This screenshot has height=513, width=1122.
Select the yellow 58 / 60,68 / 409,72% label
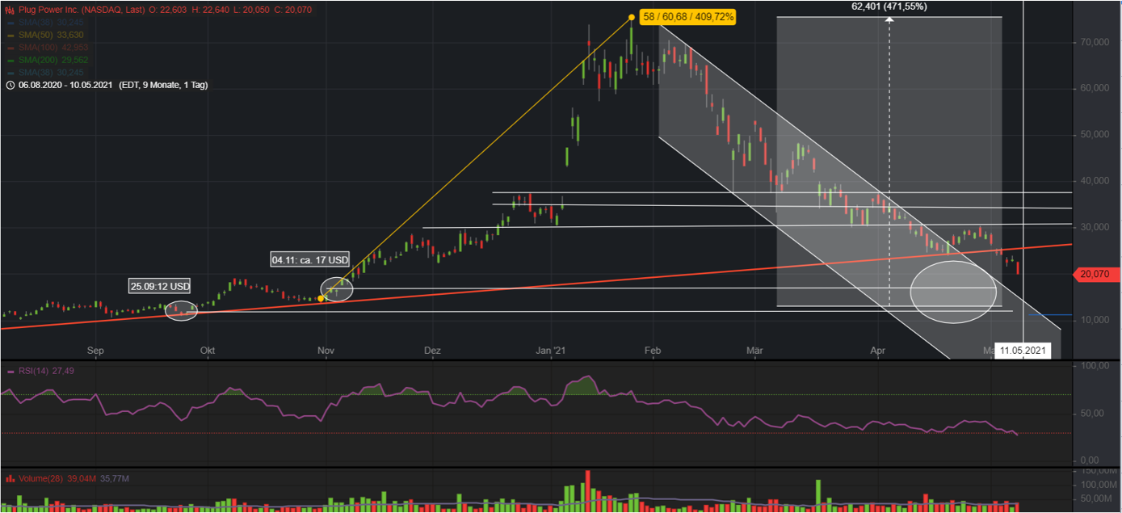[x=687, y=15]
